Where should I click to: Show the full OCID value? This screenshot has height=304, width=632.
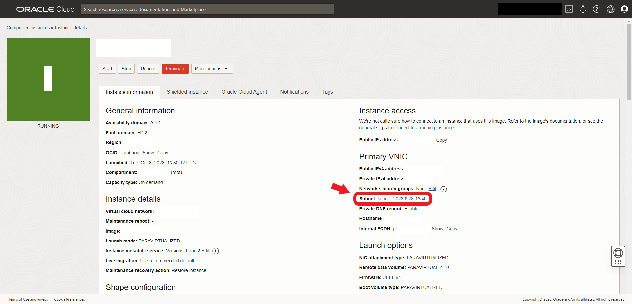tap(148, 153)
